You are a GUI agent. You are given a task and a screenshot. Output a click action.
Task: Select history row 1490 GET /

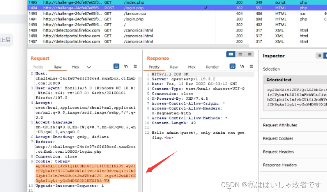pos(177,24)
